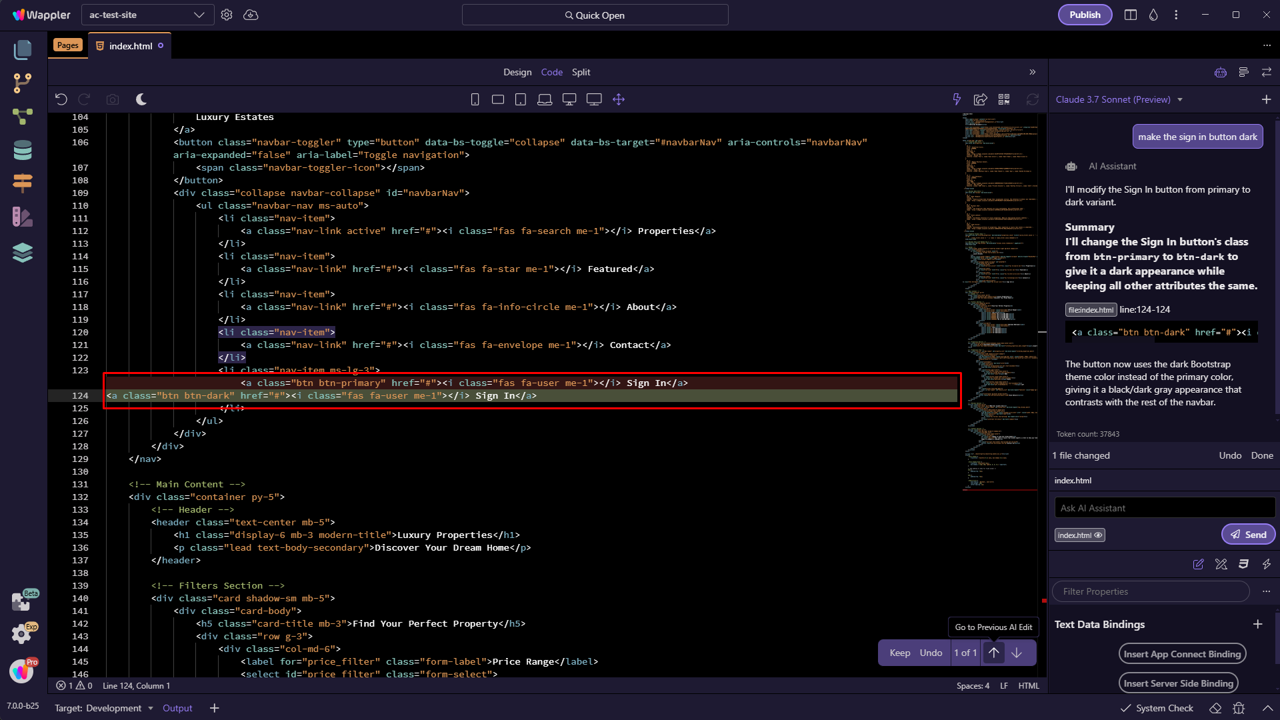Open the tab bar overflow dots menu
1280x720 pixels.
tap(1267, 45)
